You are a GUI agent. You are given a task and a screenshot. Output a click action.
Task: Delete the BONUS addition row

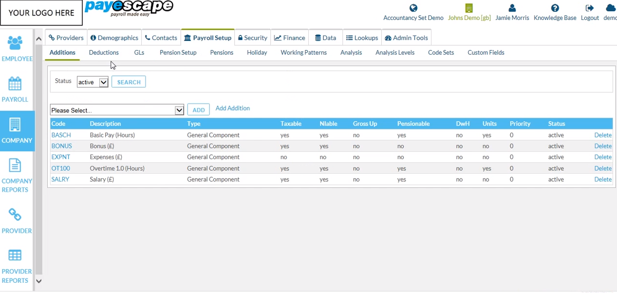(x=603, y=146)
